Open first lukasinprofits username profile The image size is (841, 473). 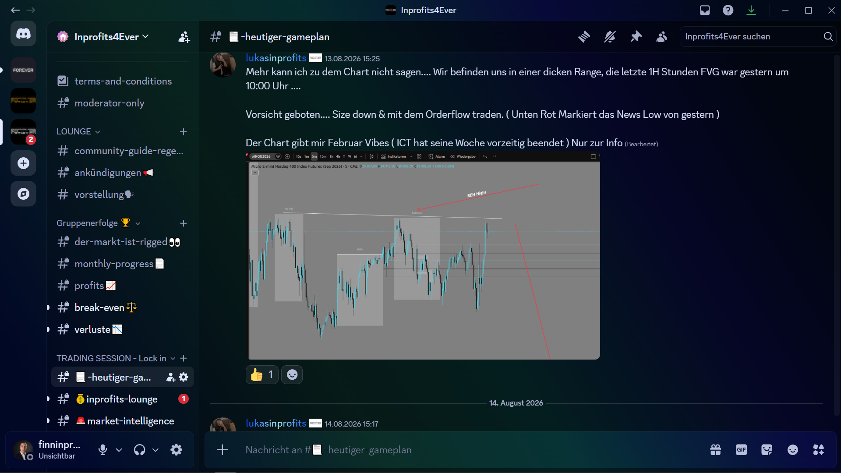point(276,58)
